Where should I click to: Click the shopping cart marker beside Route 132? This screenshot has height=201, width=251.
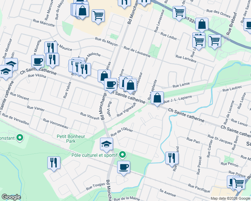point(179,13)
